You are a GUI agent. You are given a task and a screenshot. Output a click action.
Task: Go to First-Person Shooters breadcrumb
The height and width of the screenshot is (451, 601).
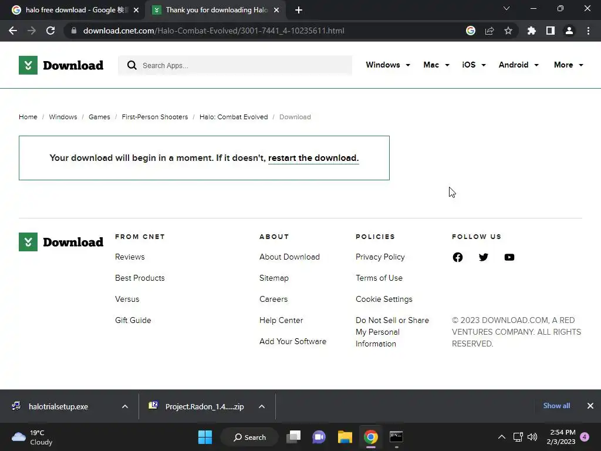click(x=155, y=117)
